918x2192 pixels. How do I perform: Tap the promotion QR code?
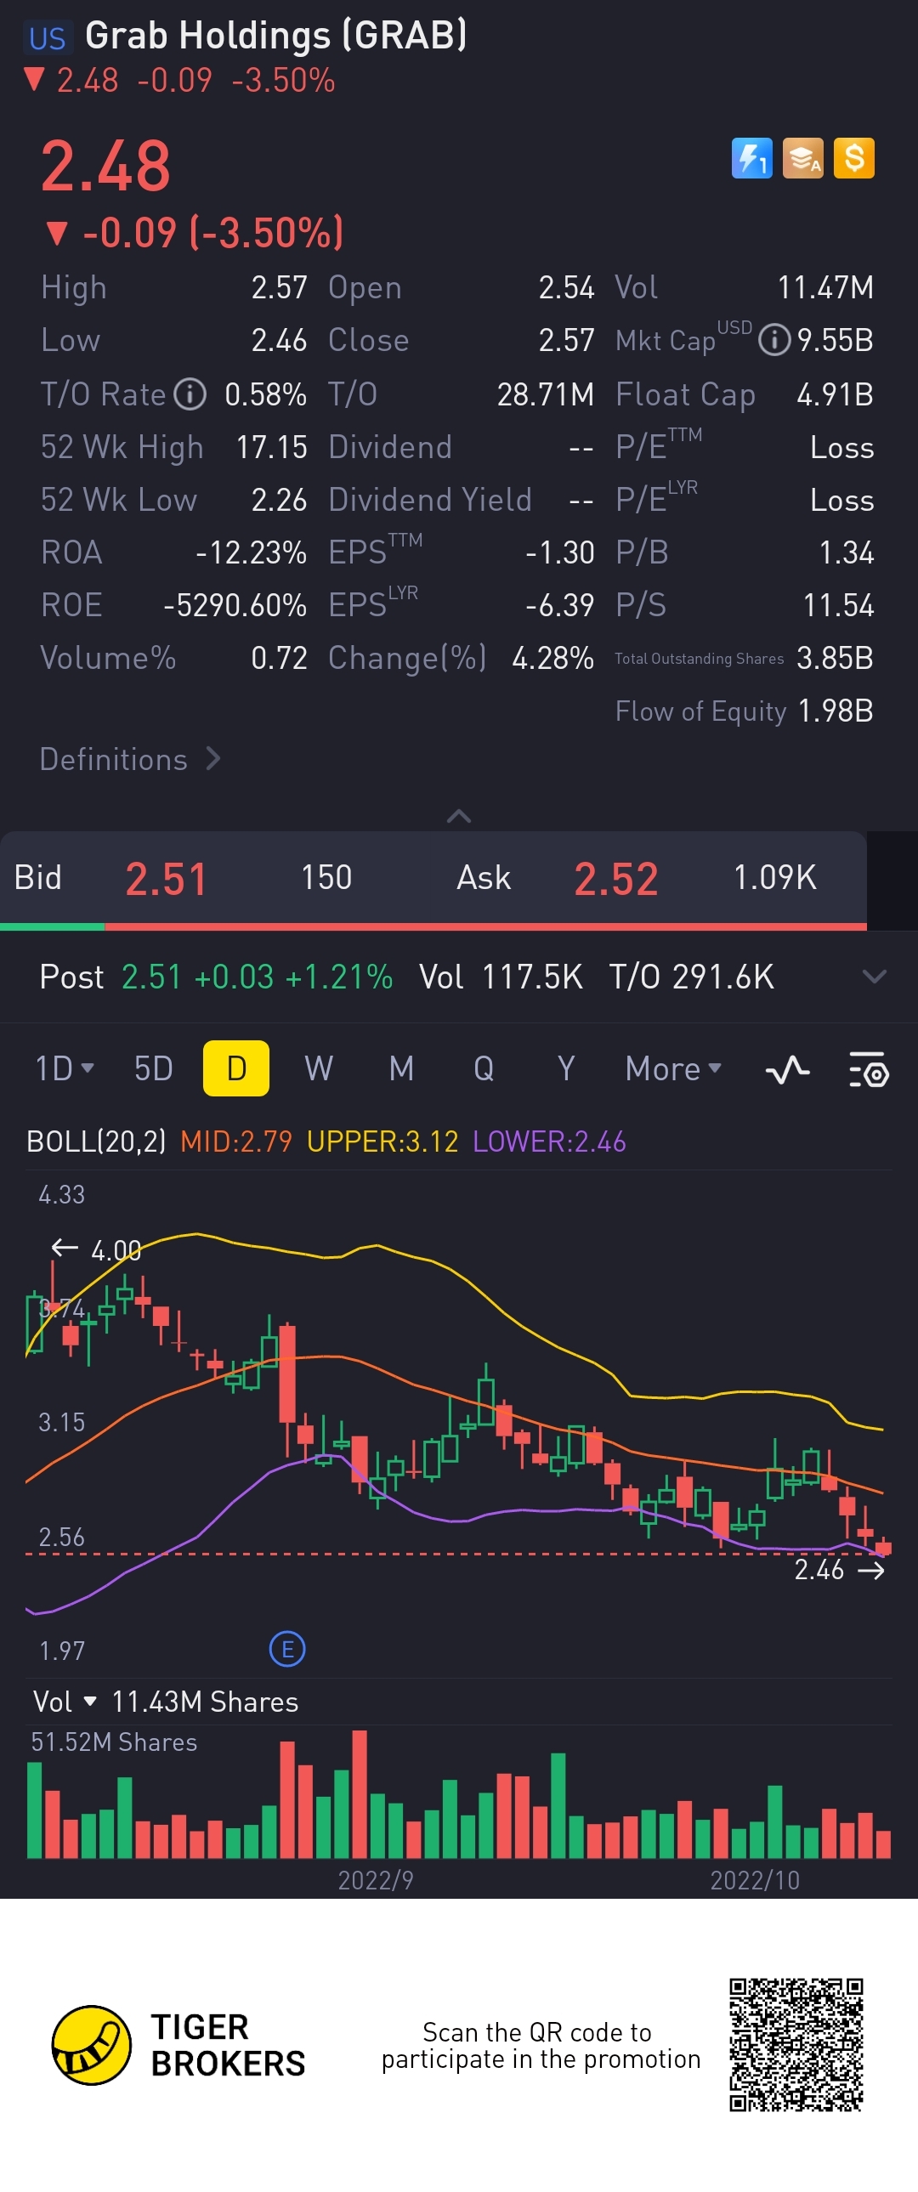[x=796, y=2045]
